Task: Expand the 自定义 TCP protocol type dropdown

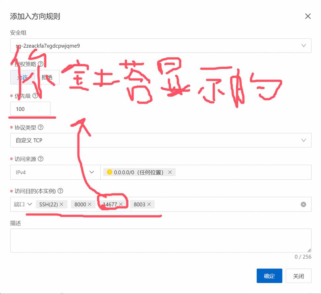Action: pos(161,140)
